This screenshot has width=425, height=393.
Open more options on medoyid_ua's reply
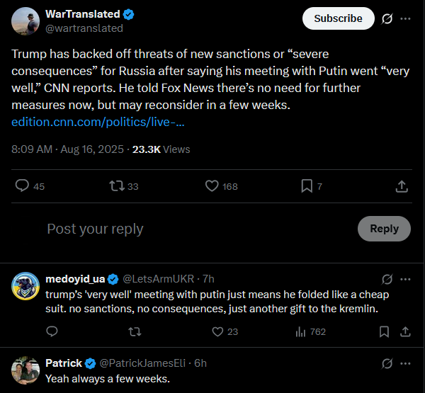[x=405, y=278]
